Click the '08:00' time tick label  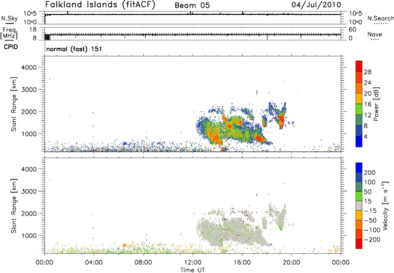click(143, 263)
